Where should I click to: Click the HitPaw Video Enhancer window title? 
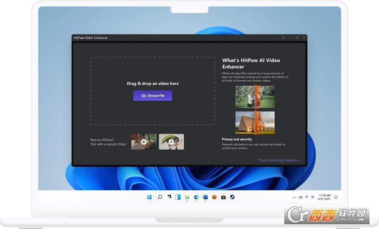[x=90, y=38]
